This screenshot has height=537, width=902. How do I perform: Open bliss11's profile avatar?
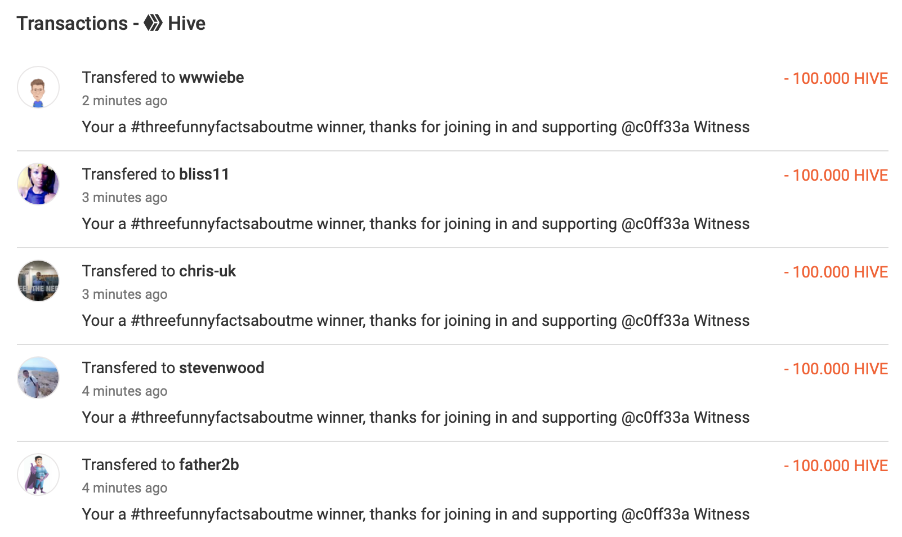[x=38, y=184]
